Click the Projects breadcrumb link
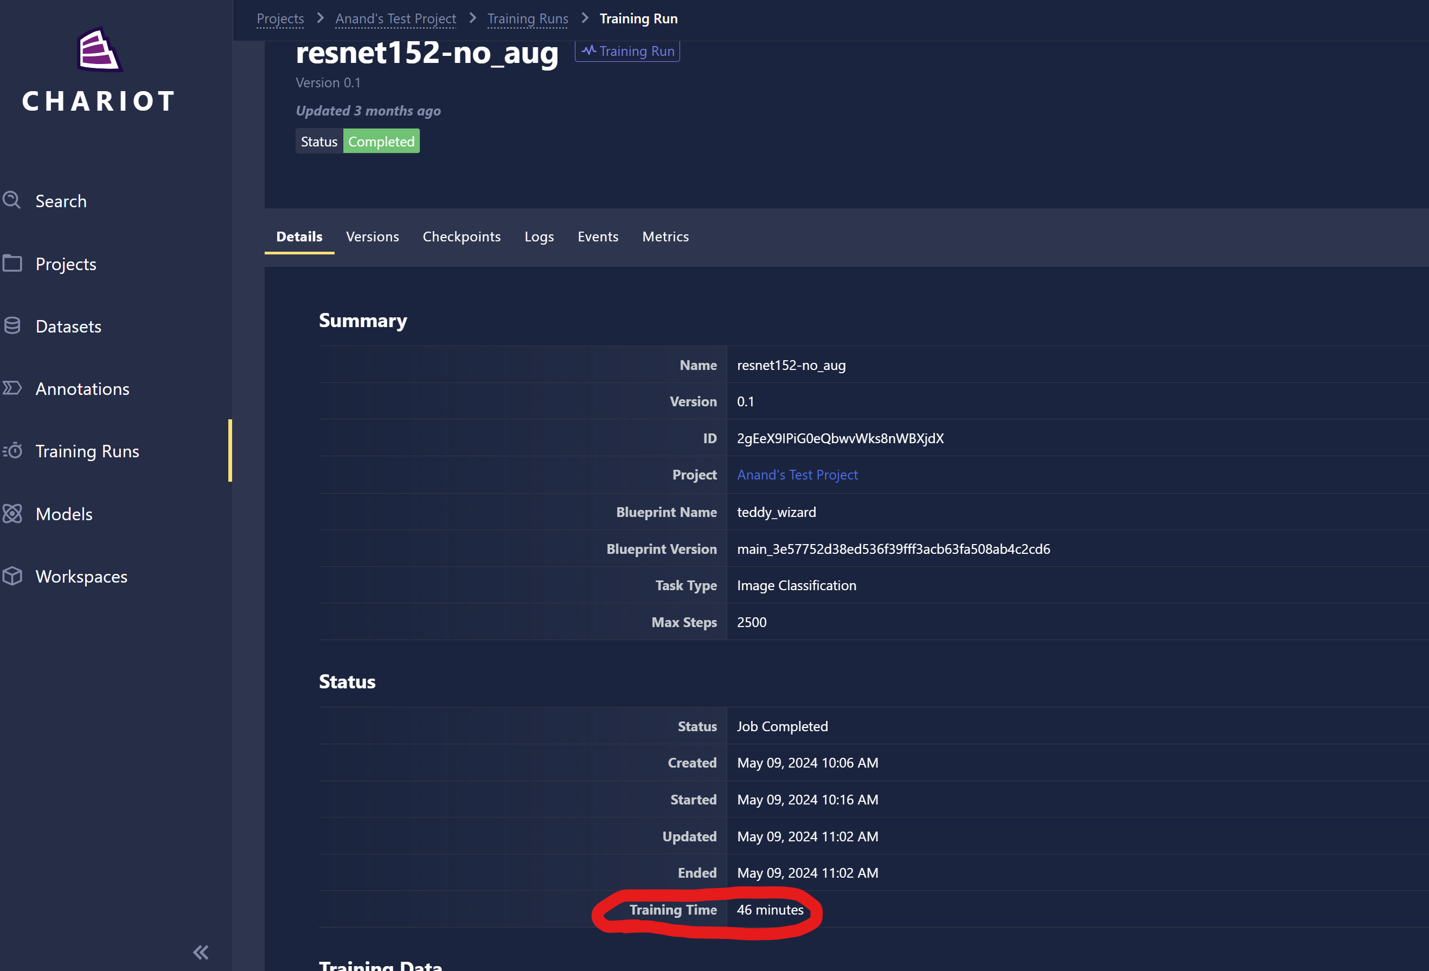 (x=280, y=18)
